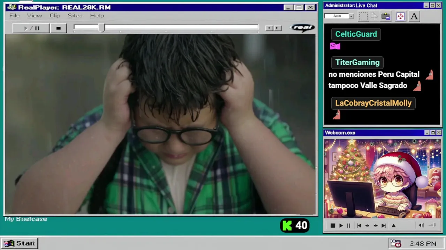Click the Webcam.exe volume slider
Image resolution: width=446 pixels, height=250 pixels.
coord(432,225)
